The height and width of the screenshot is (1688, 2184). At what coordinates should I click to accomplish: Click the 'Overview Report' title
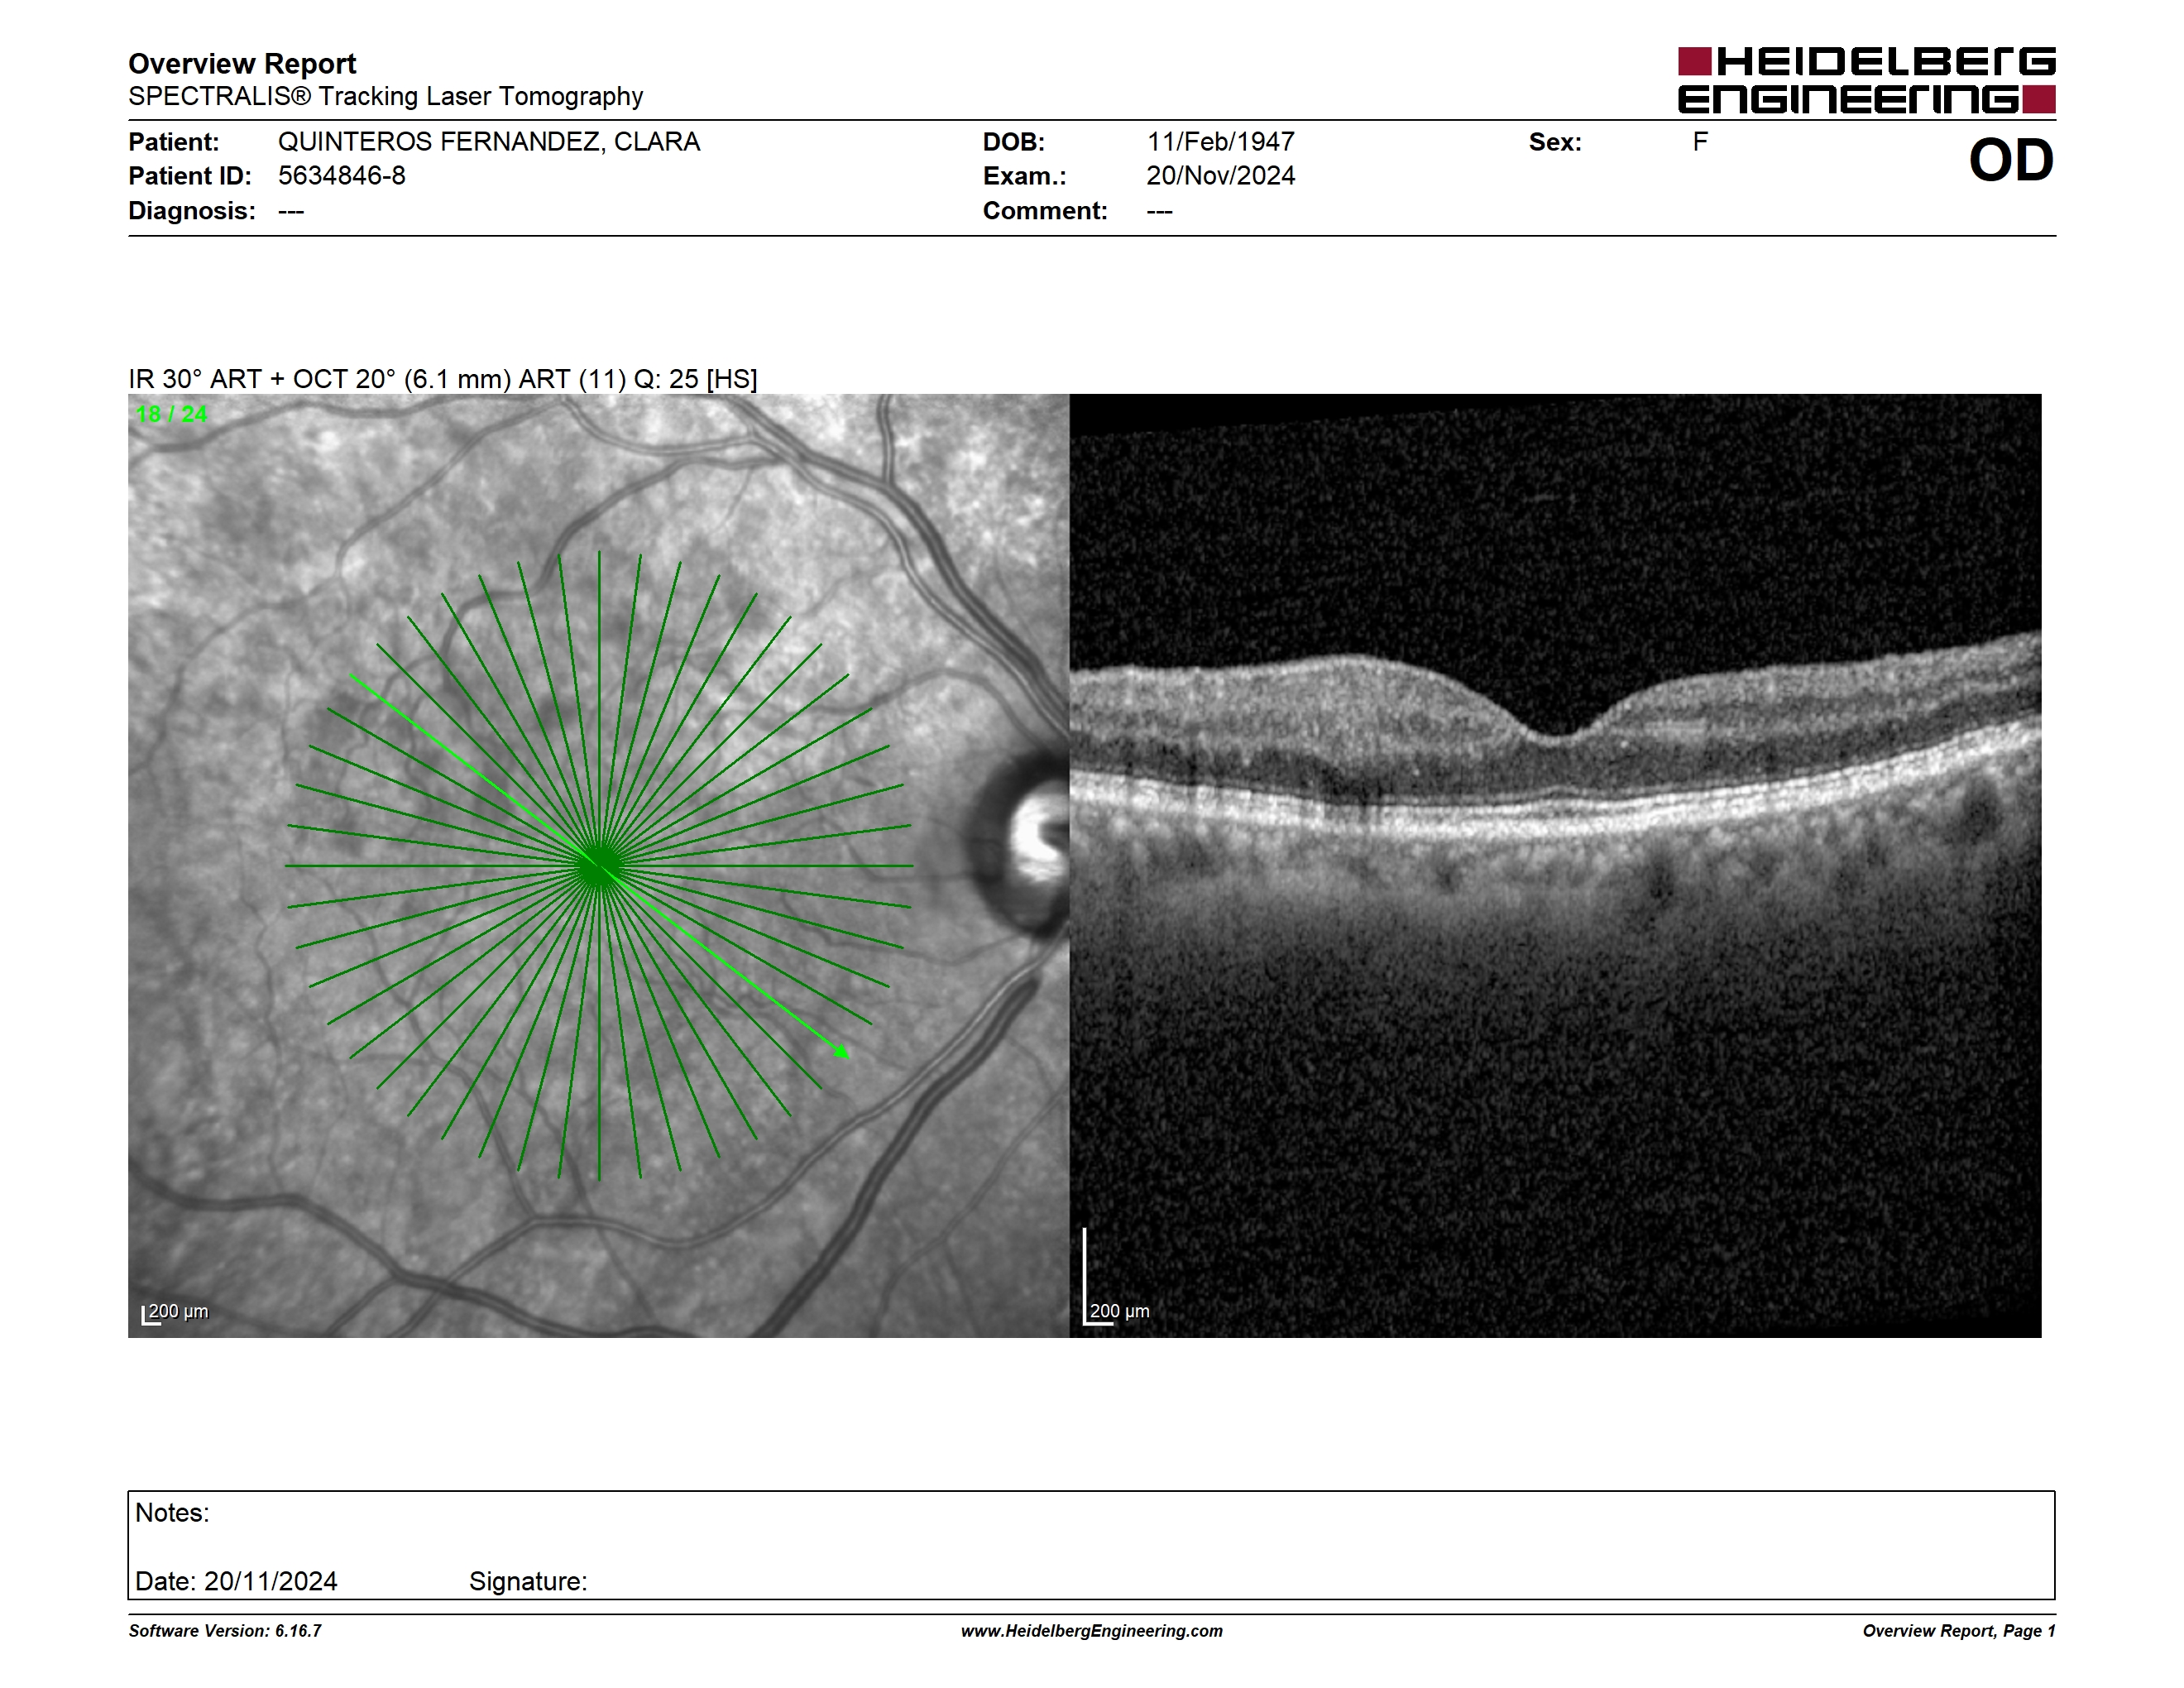(242, 64)
